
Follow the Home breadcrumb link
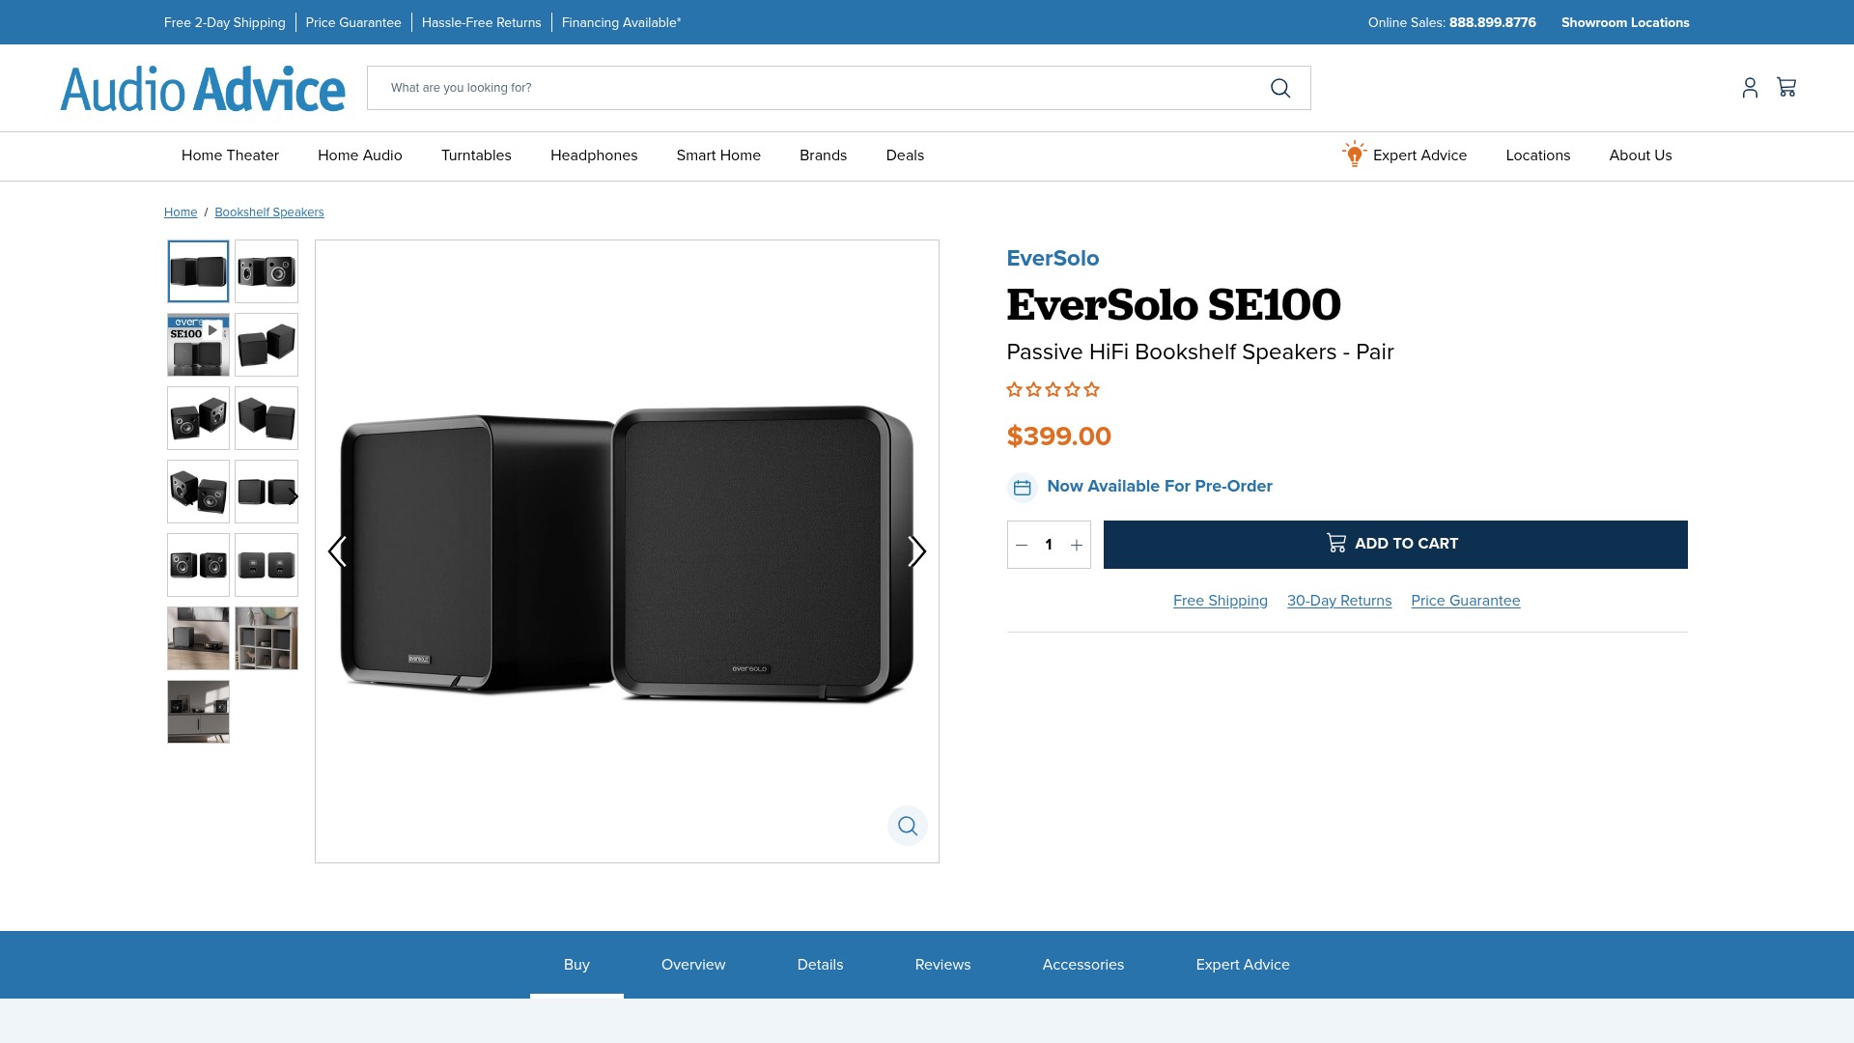[181, 212]
